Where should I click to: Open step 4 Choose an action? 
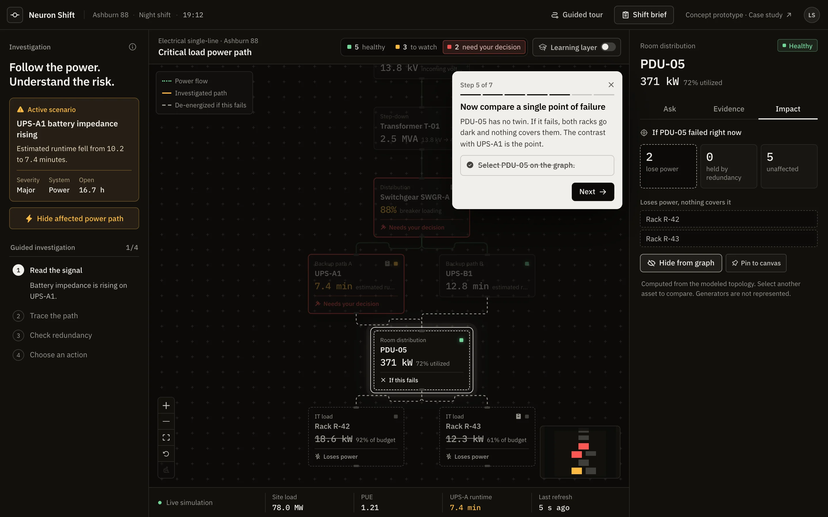point(74,355)
